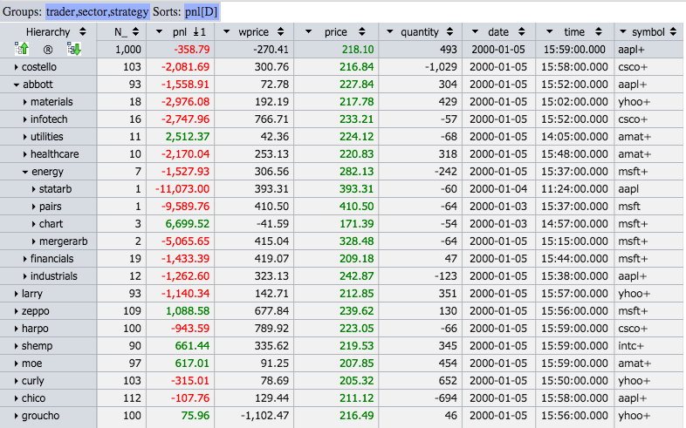Click the sort arrows in the N_ header
686x428 pixels.
135,32
